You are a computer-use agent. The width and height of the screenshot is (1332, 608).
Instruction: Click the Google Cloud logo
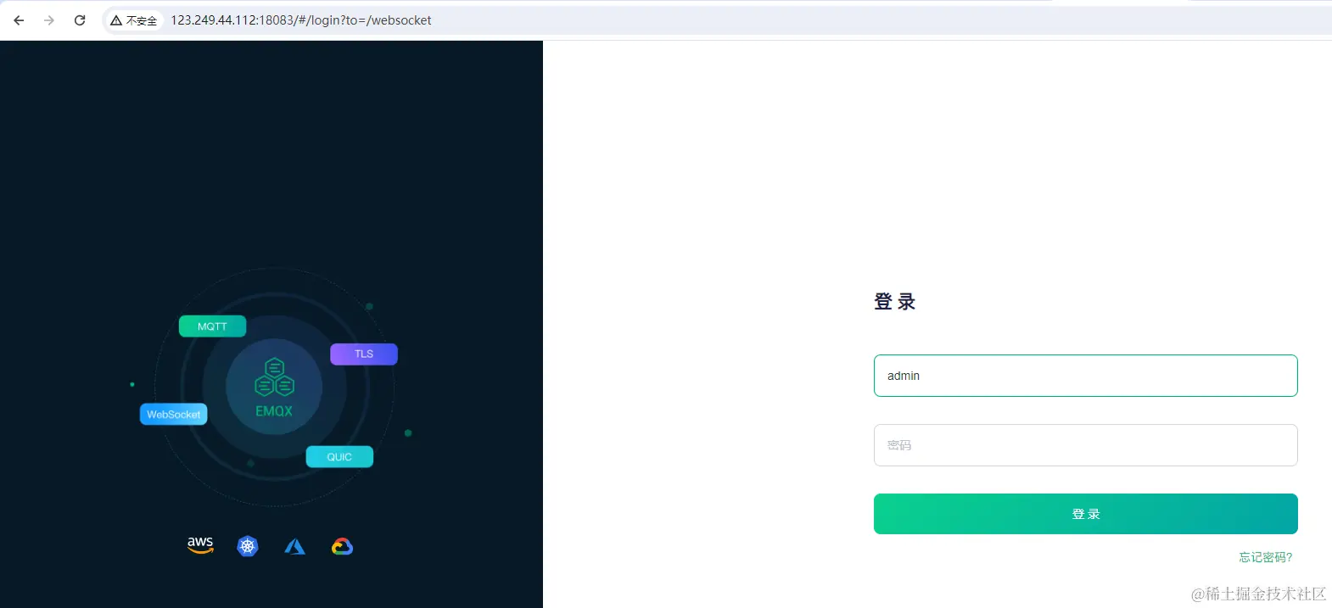342,547
